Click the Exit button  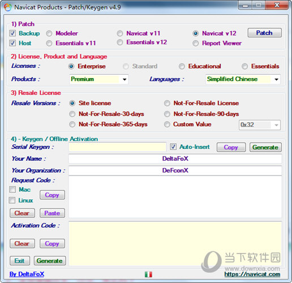[x=20, y=261]
